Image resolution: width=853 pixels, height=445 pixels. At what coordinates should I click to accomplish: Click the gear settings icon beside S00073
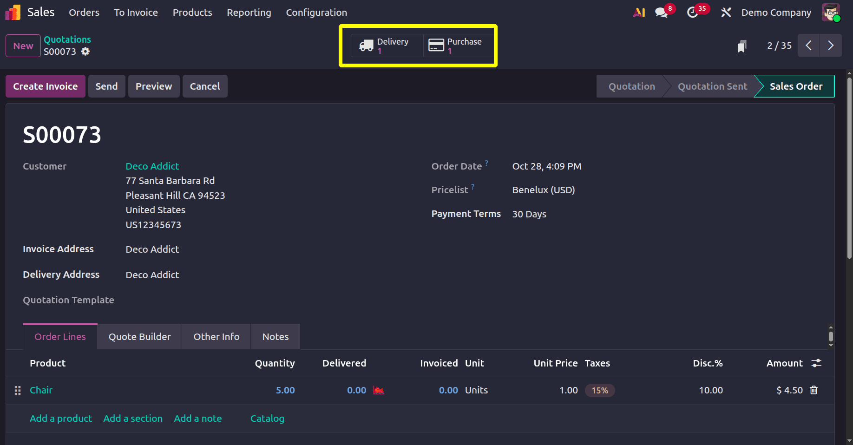click(x=85, y=52)
